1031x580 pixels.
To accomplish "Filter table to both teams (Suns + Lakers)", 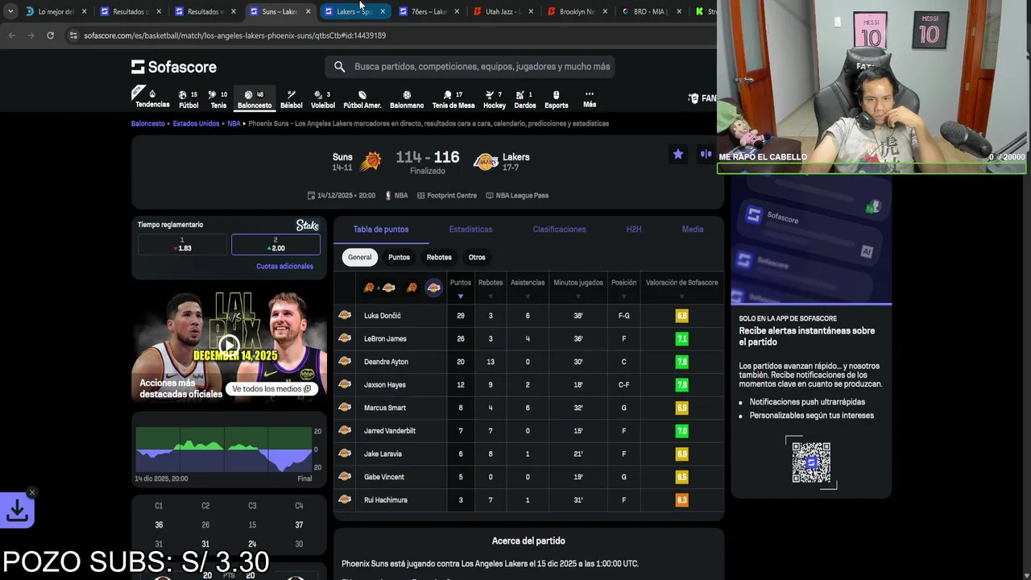I will (x=379, y=288).
